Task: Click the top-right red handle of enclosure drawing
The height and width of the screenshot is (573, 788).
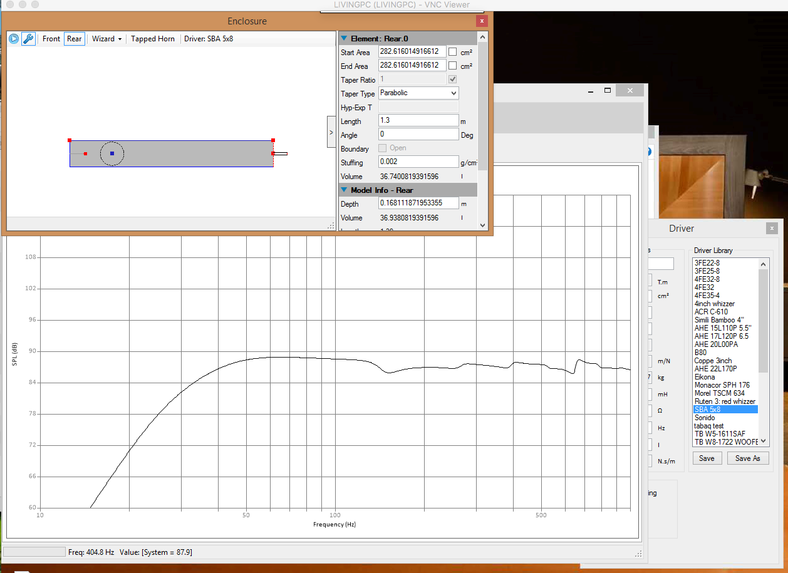Action: [x=273, y=140]
